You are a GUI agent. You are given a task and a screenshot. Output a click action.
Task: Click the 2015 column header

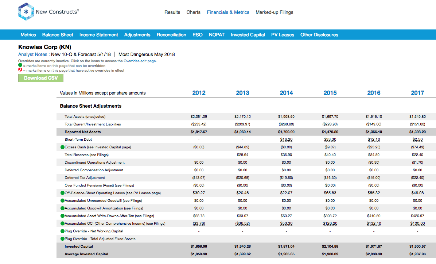point(330,93)
